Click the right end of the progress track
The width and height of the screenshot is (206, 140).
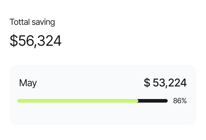point(166,101)
